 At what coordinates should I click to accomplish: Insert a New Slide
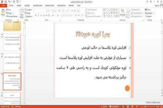point(22,13)
